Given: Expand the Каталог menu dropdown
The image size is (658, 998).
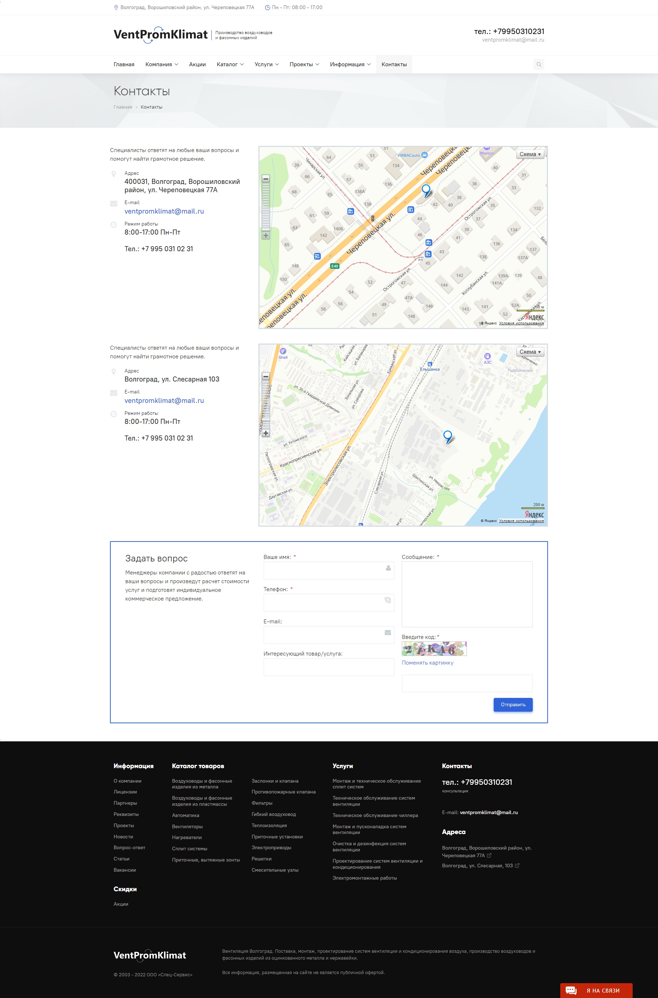Looking at the screenshot, I should (x=230, y=65).
